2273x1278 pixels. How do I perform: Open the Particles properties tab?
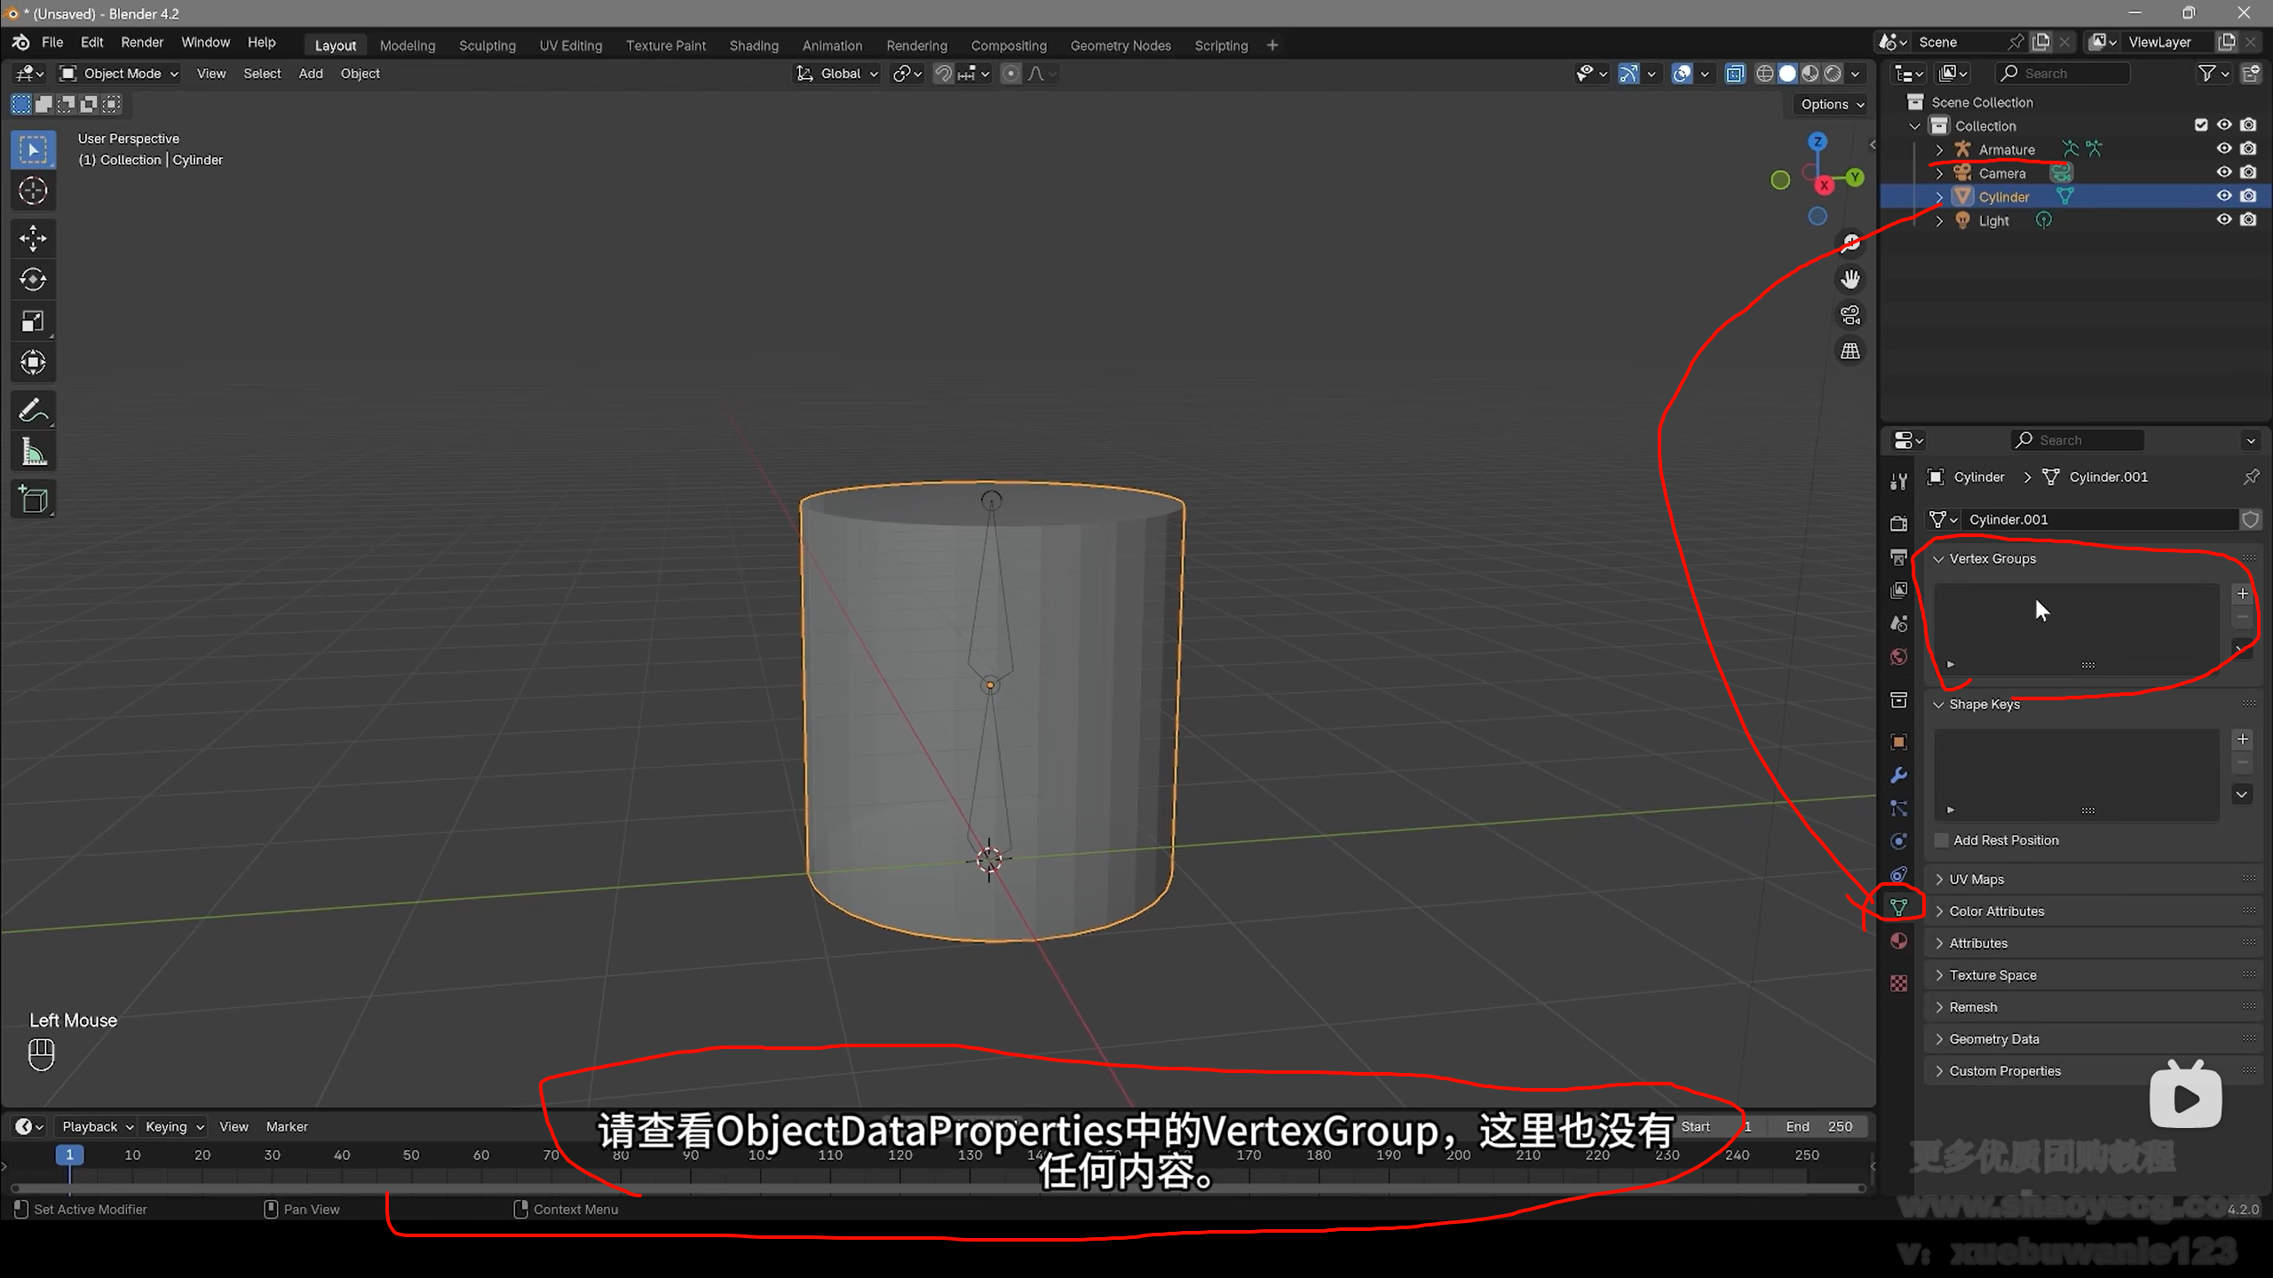(1899, 809)
